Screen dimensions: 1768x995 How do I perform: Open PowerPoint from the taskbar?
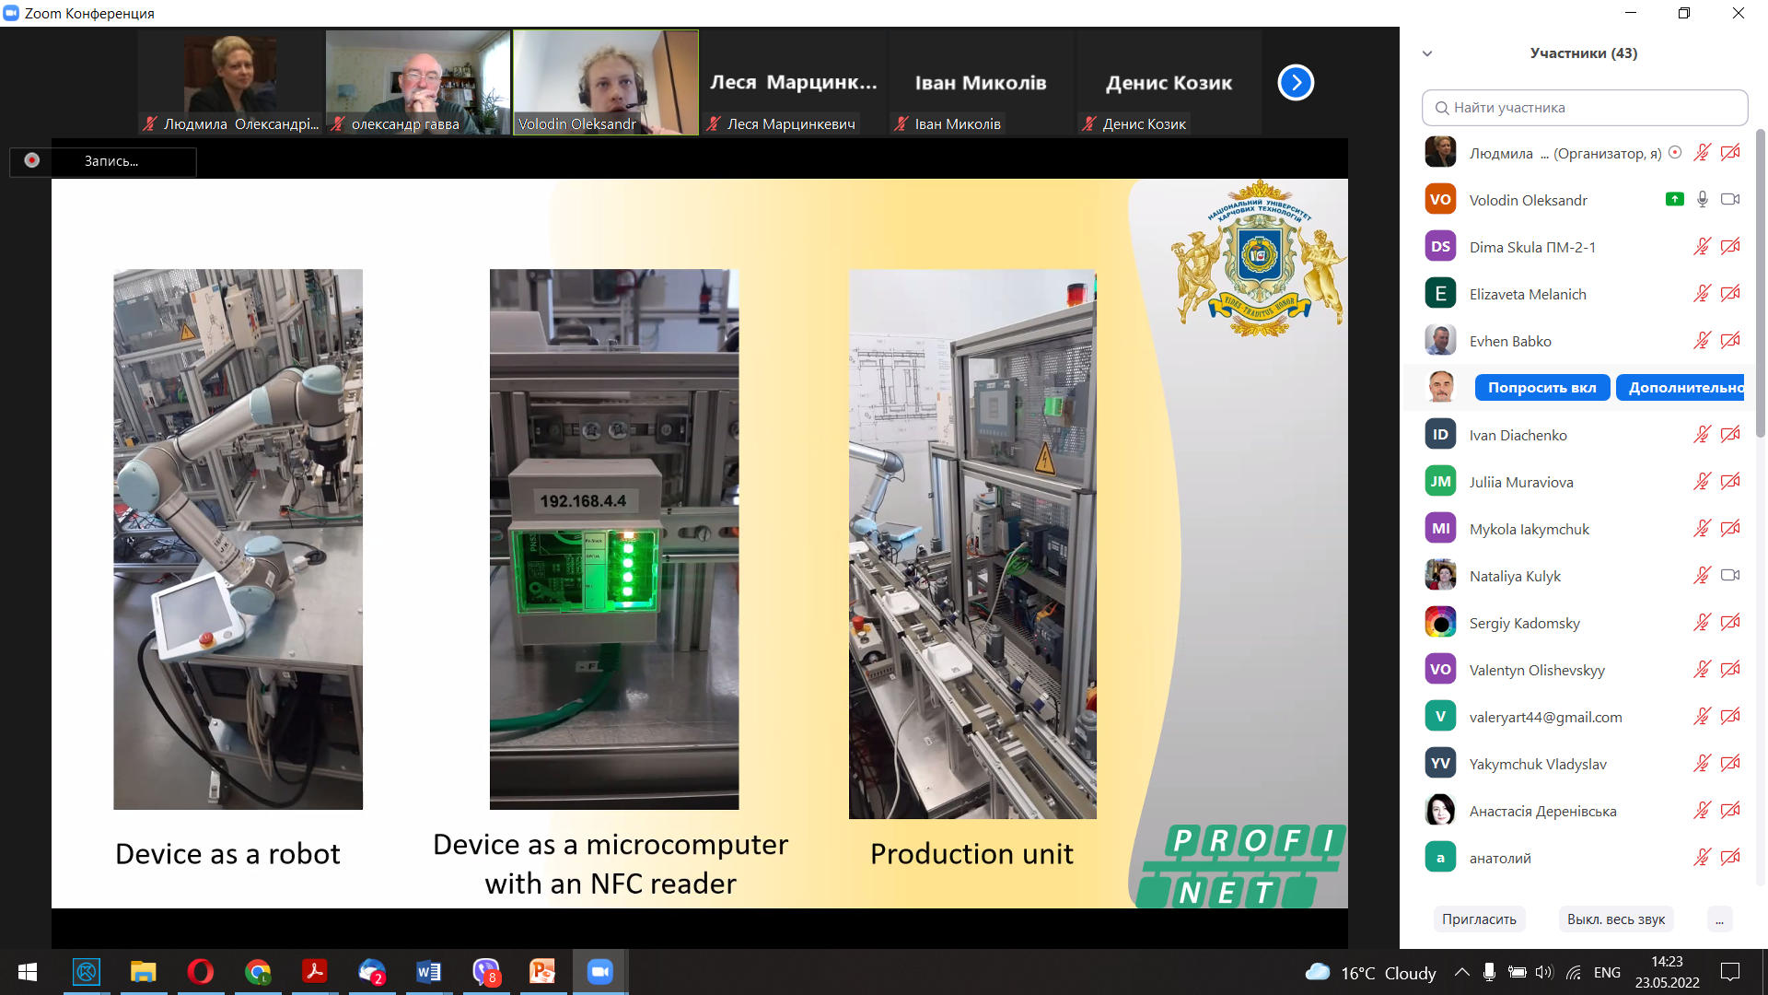[x=542, y=972]
